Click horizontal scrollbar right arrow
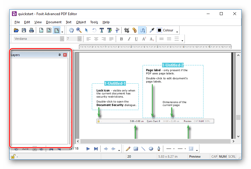Viewport: 251px width, 169px height. (x=234, y=141)
